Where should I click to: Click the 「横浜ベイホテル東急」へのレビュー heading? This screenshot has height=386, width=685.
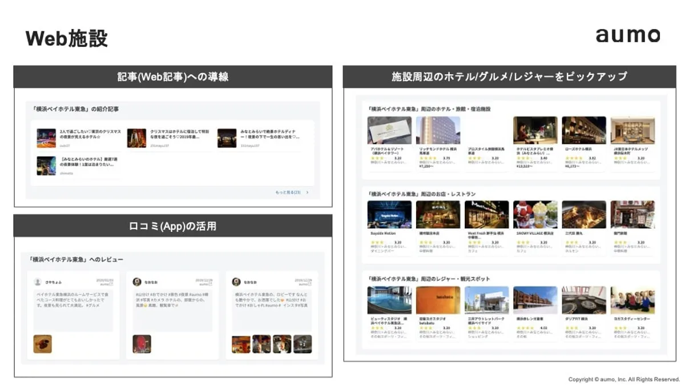click(x=77, y=259)
